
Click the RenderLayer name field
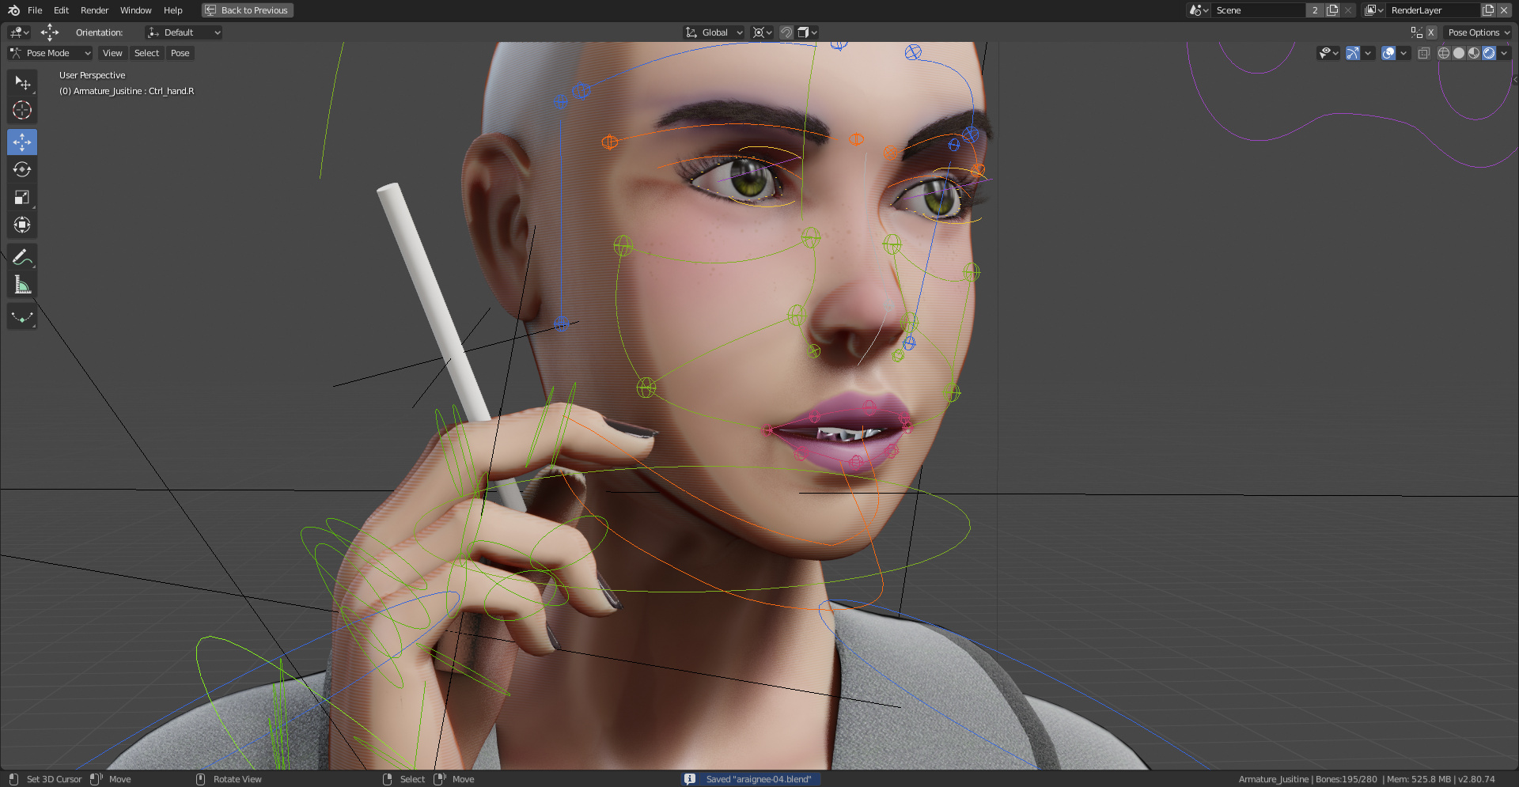tap(1433, 10)
